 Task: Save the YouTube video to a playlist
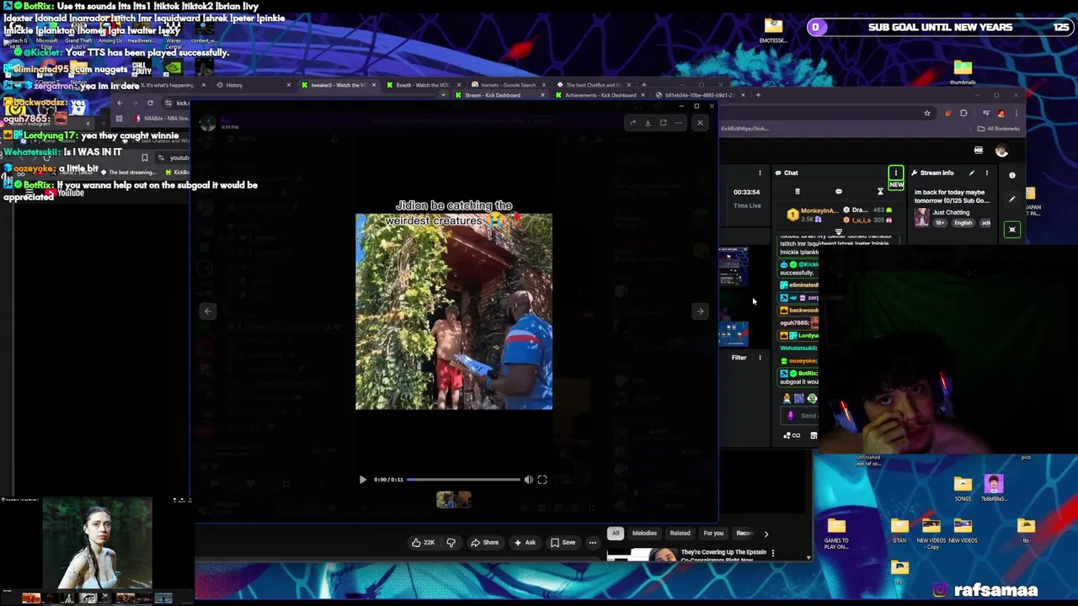(563, 543)
